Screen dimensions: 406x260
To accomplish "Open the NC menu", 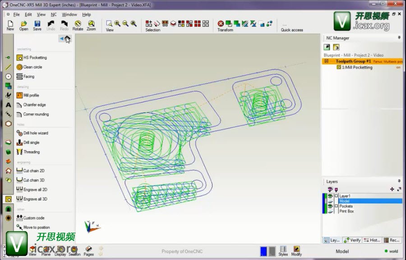I will pyautogui.click(x=54, y=14).
